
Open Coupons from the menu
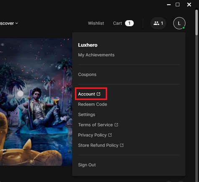pyautogui.click(x=87, y=74)
